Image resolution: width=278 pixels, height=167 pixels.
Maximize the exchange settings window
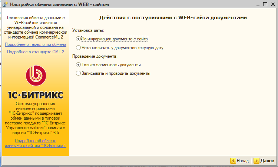coord(265,4)
